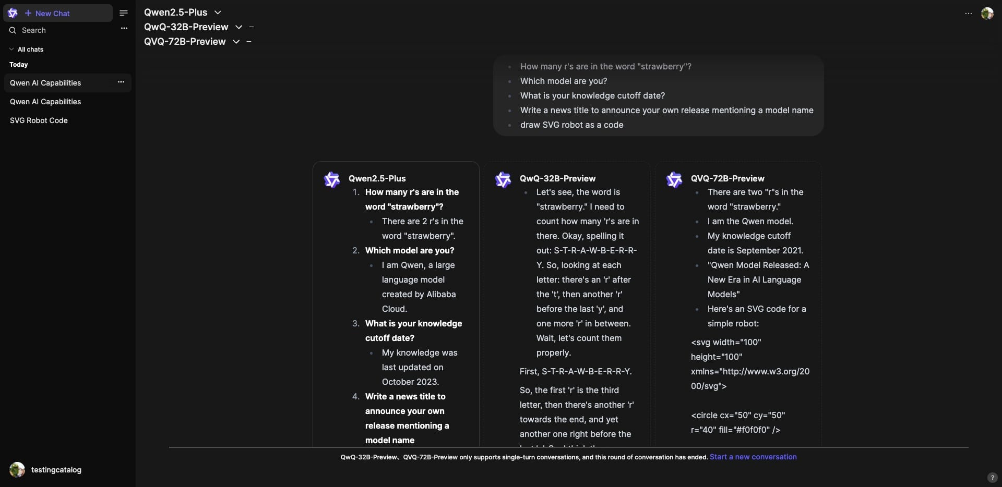Click the QVQ-72B-Preview response avatar icon
This screenshot has height=487, width=1002.
[x=674, y=179]
